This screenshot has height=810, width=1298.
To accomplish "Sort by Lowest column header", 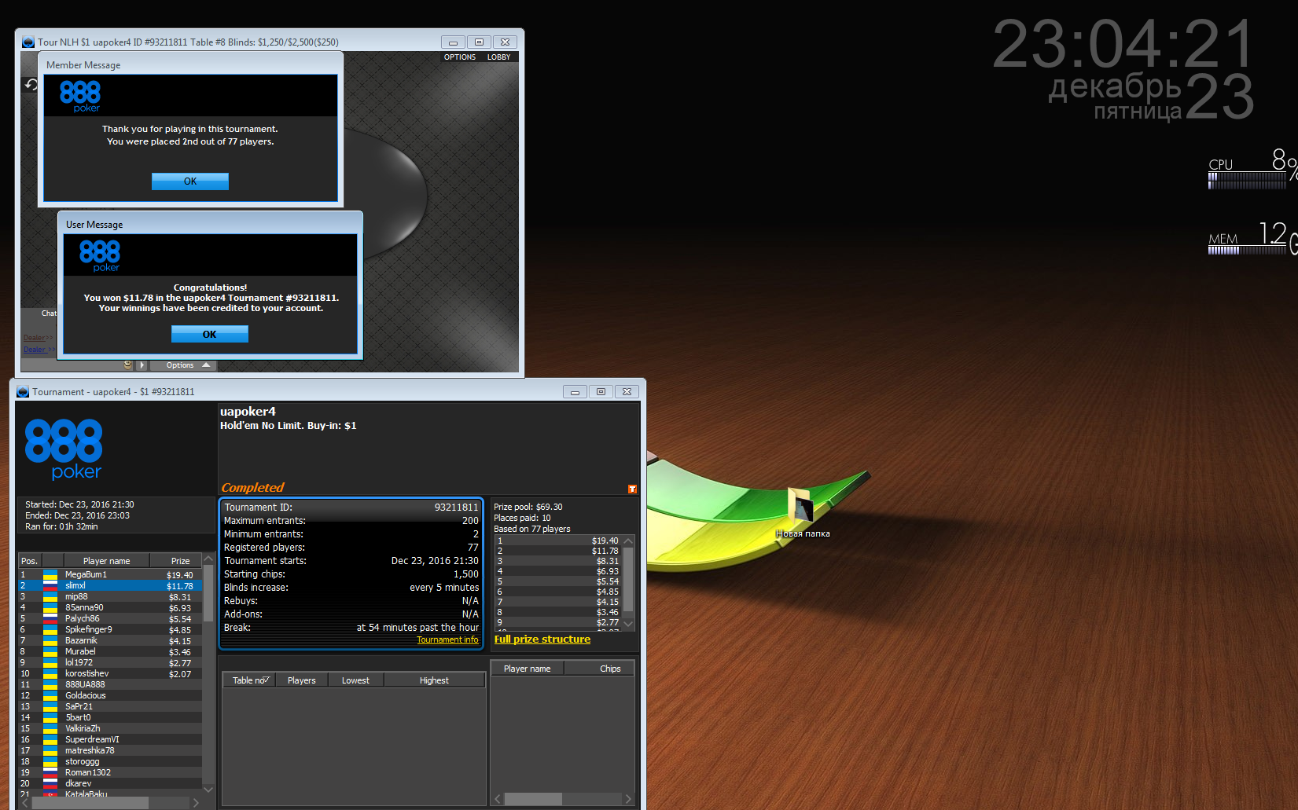I will pyautogui.click(x=355, y=680).
